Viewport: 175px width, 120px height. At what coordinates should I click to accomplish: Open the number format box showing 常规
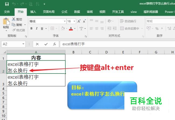click(x=160, y=21)
